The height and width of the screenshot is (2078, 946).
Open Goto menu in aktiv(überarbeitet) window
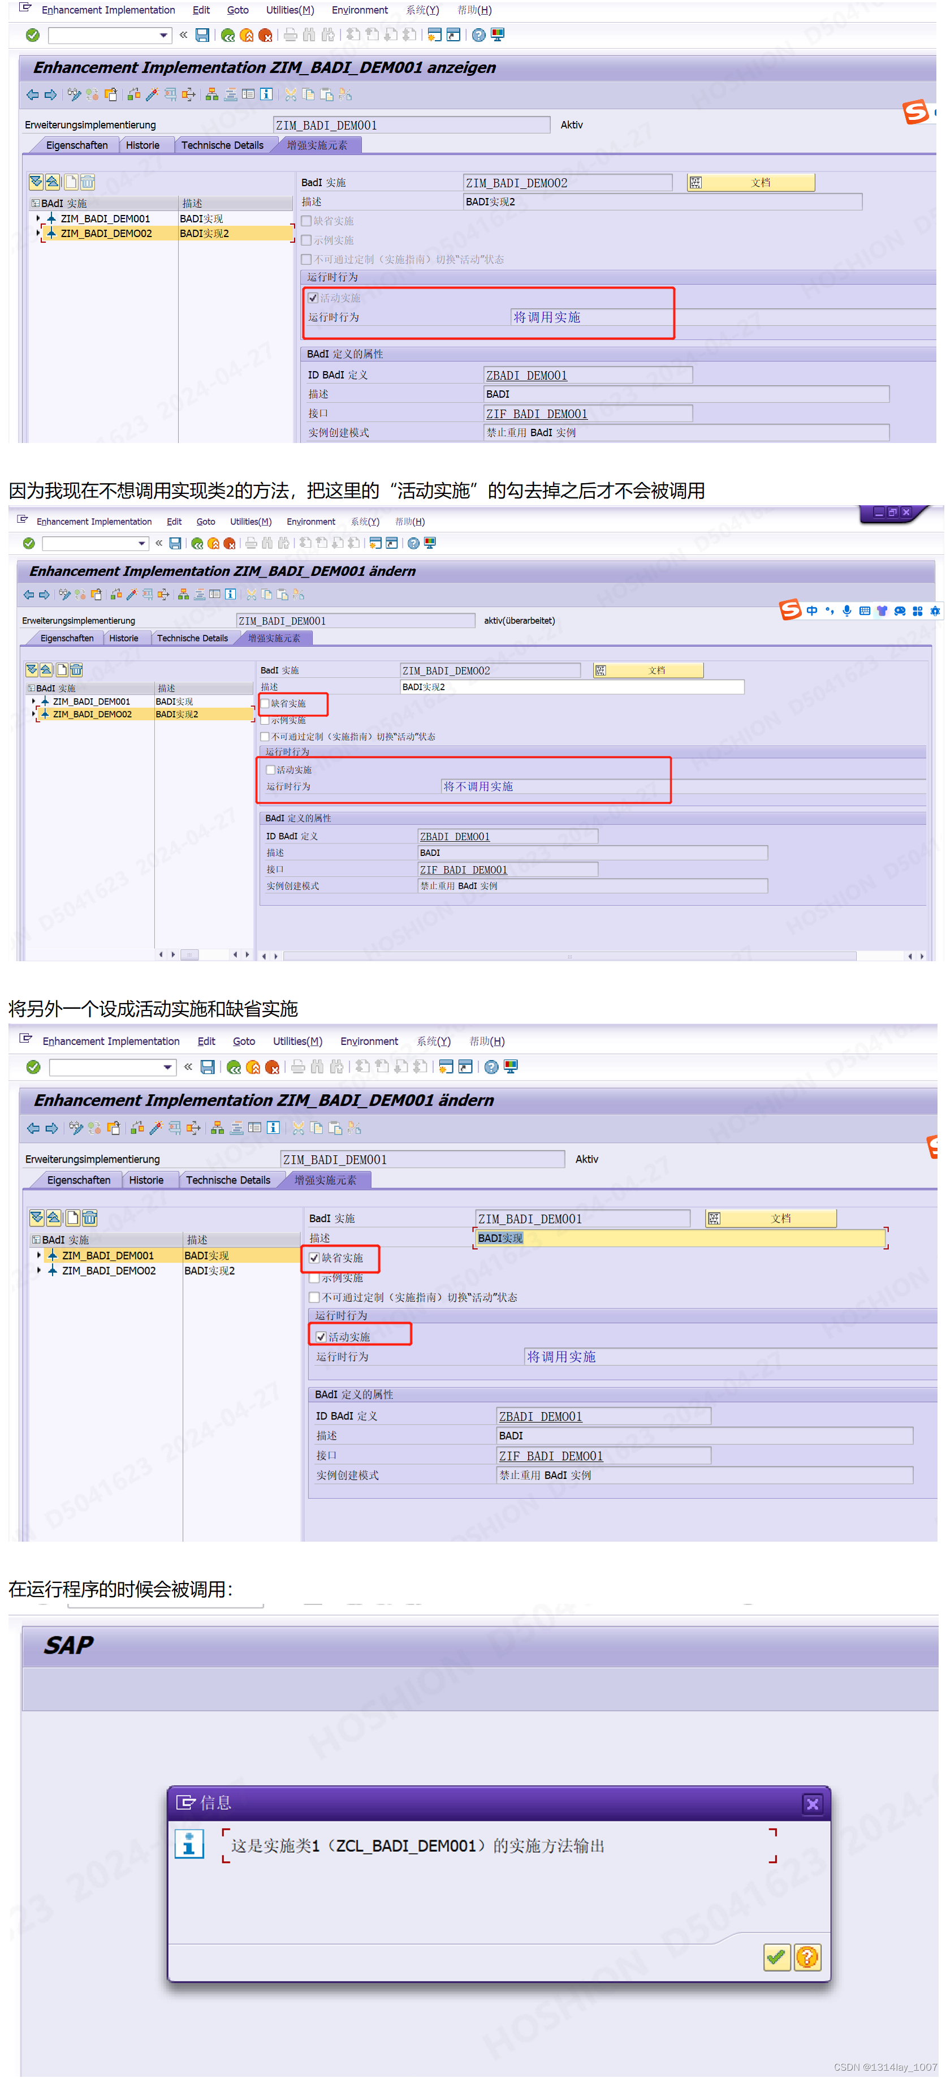click(x=206, y=523)
